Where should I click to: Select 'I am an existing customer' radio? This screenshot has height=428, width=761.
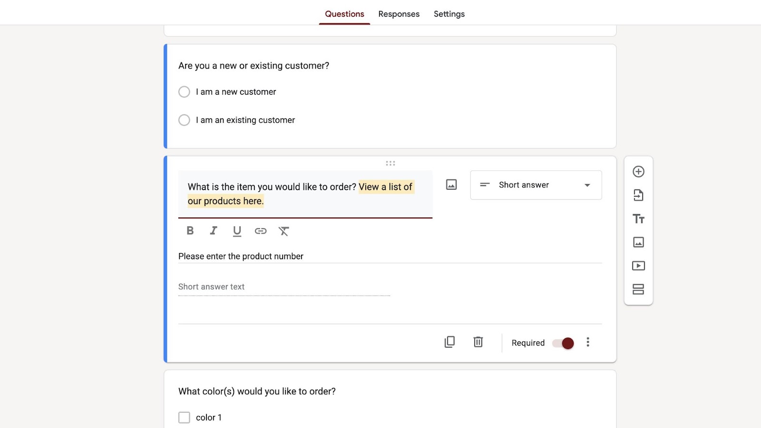point(184,120)
